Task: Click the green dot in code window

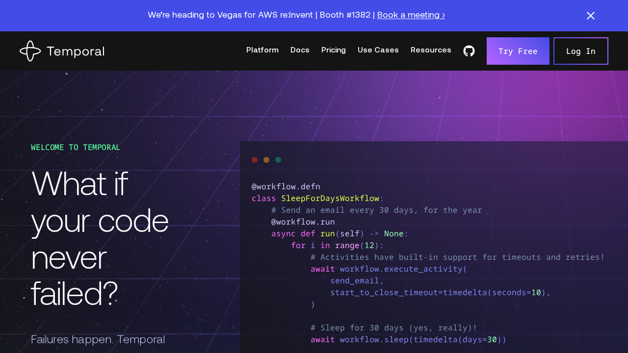Action: [278, 160]
